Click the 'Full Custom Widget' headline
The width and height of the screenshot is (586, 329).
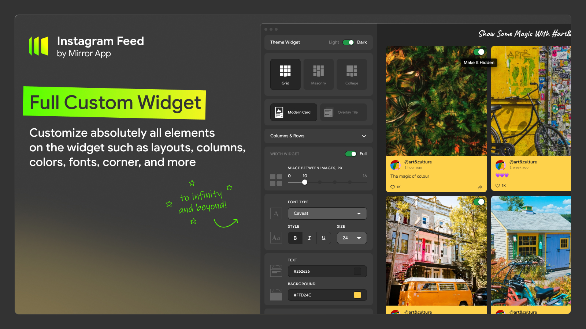pos(115,103)
